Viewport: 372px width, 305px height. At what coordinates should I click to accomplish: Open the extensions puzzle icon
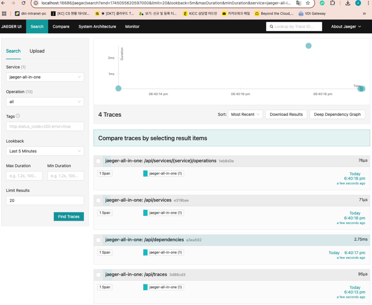click(333, 3)
